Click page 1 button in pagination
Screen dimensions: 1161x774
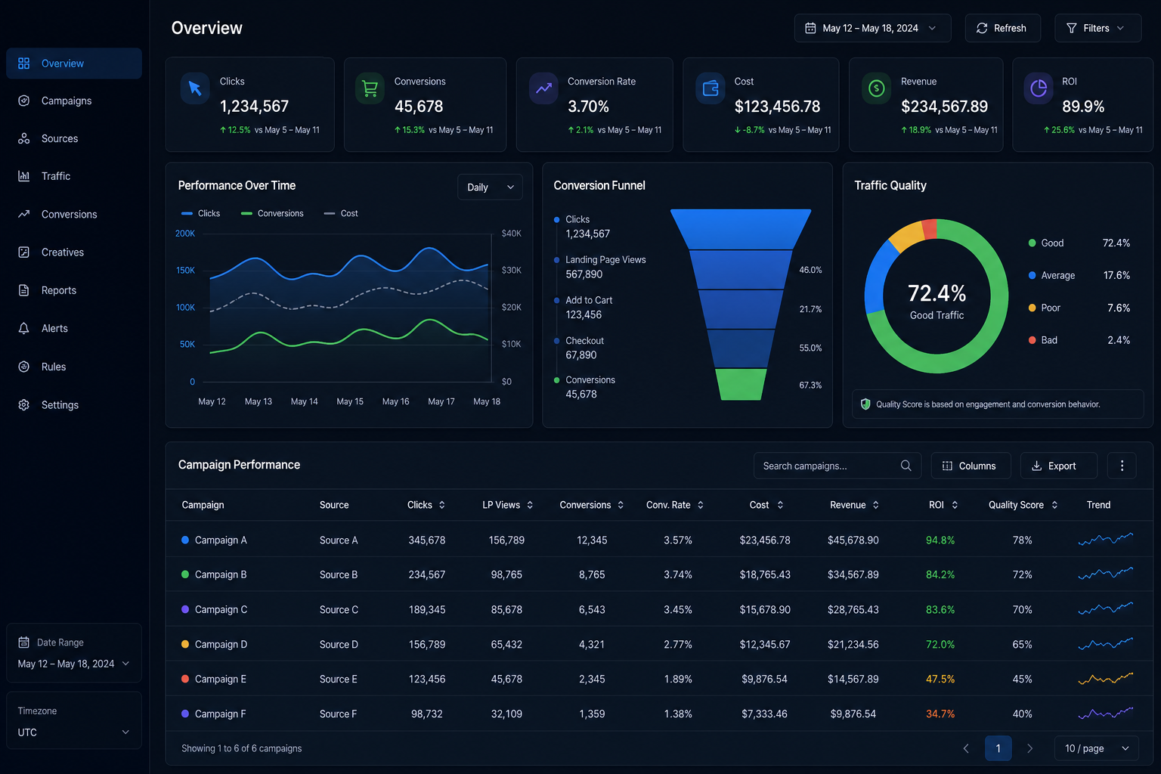(998, 748)
